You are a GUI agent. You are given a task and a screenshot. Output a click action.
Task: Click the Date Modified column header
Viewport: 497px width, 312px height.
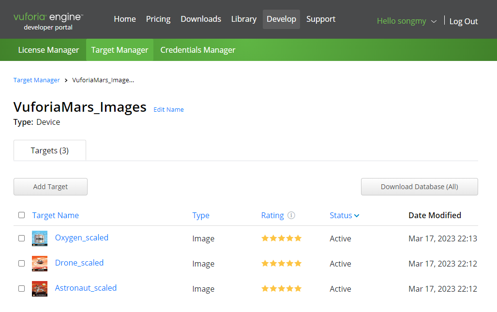tap(435, 215)
